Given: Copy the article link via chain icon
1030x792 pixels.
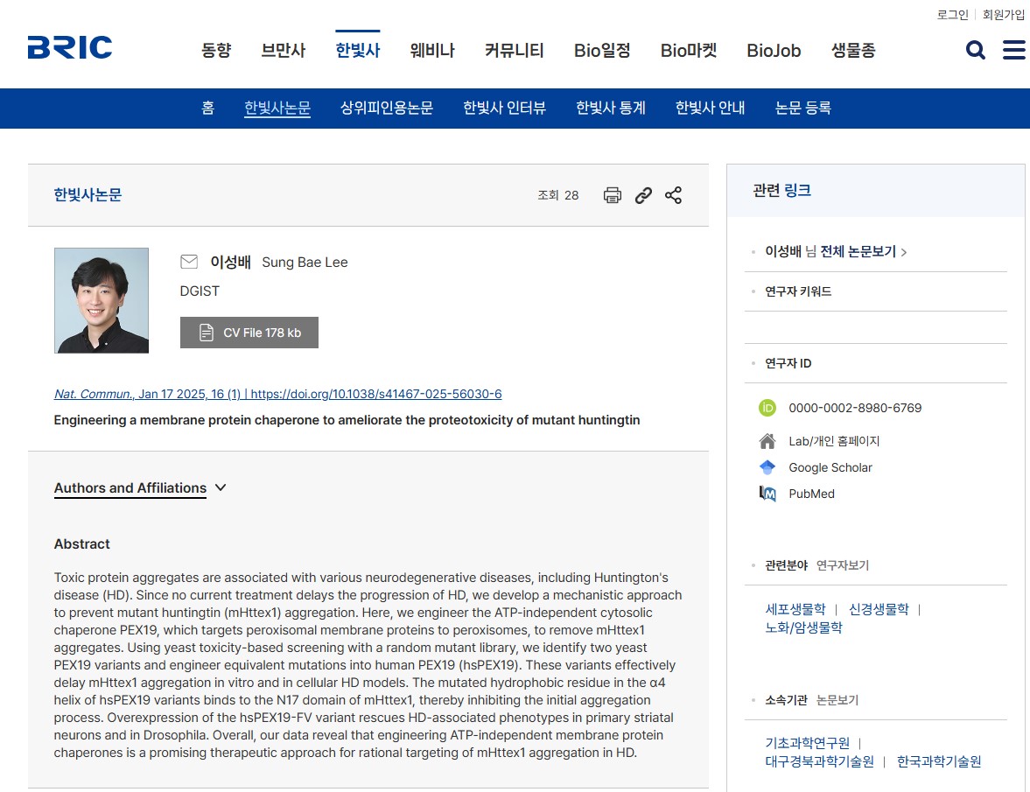Looking at the screenshot, I should click(643, 195).
